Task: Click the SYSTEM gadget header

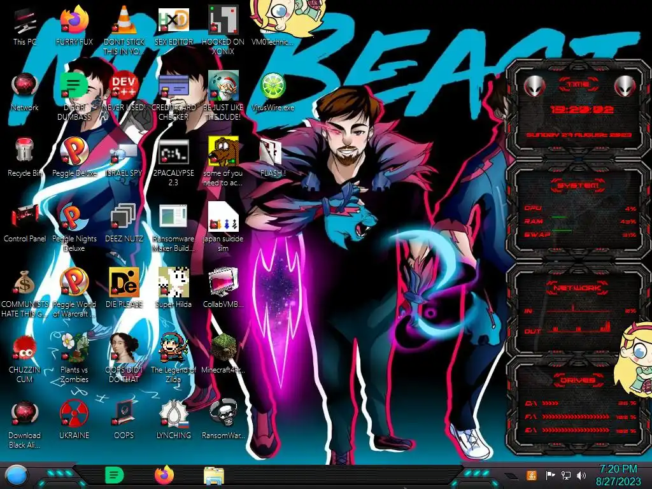Action: [578, 185]
